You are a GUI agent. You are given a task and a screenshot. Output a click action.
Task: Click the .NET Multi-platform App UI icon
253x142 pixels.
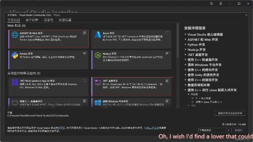pos(15,82)
